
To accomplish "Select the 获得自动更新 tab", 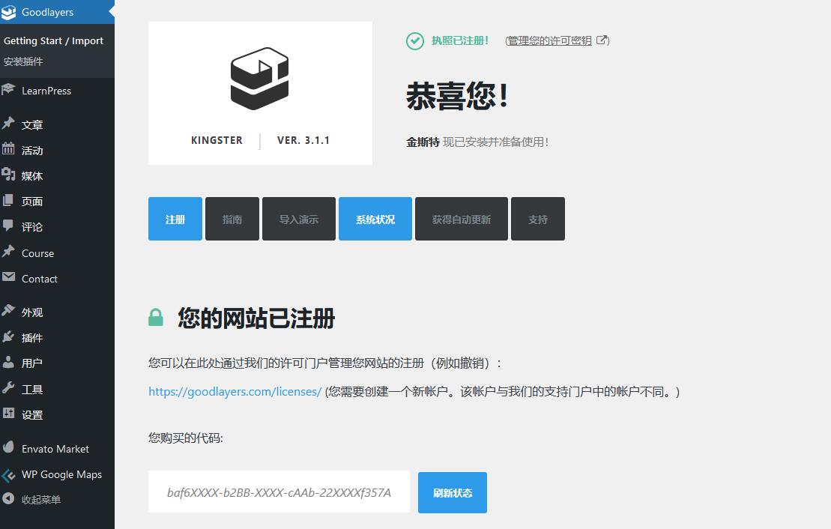I will click(x=461, y=219).
